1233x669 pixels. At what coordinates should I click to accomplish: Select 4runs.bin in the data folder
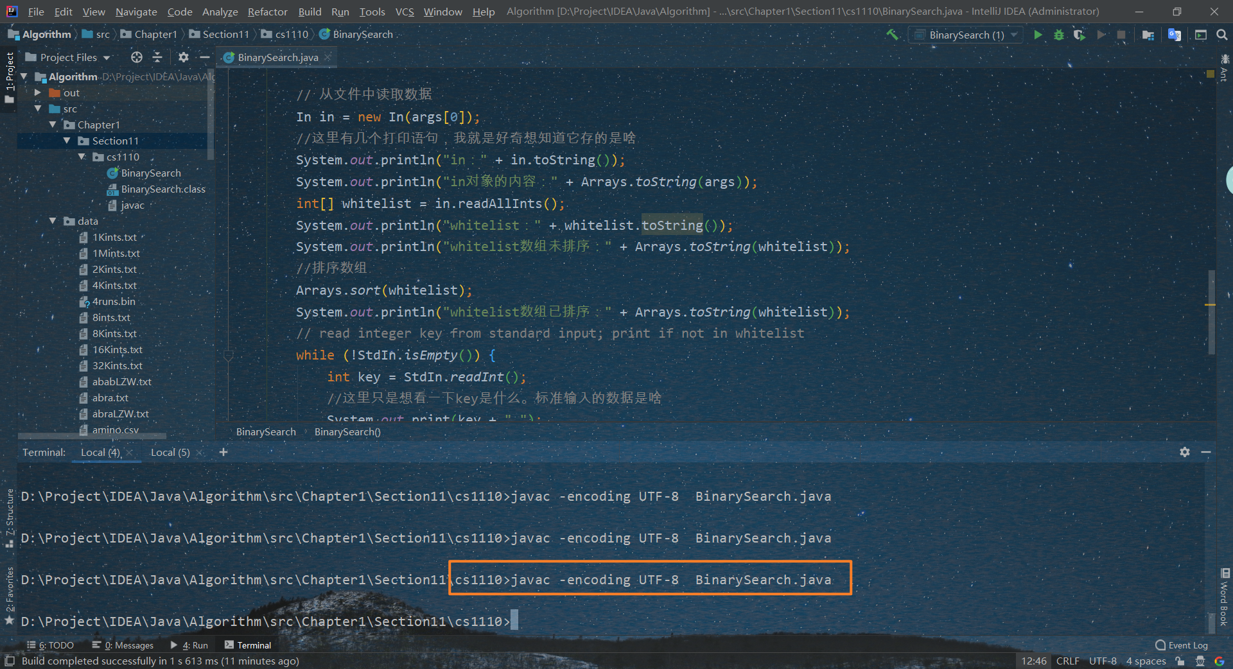[107, 301]
